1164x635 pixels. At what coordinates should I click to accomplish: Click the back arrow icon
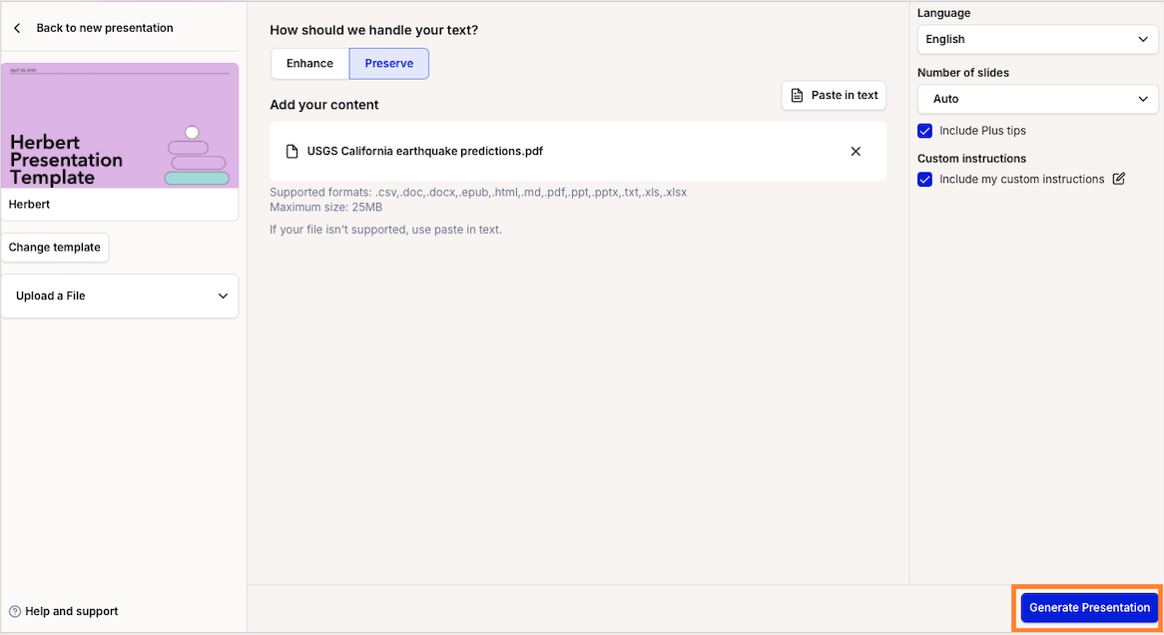click(x=17, y=28)
